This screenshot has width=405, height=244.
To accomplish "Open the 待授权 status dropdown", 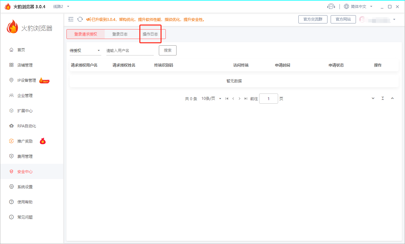I will [85, 50].
